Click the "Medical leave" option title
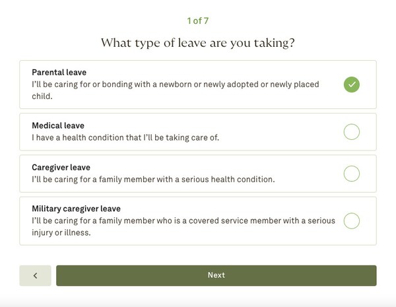The width and height of the screenshot is (396, 307). tap(58, 125)
